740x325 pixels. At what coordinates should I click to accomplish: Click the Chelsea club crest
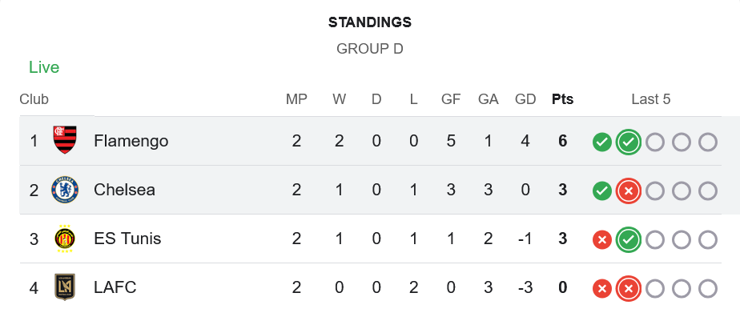point(64,190)
